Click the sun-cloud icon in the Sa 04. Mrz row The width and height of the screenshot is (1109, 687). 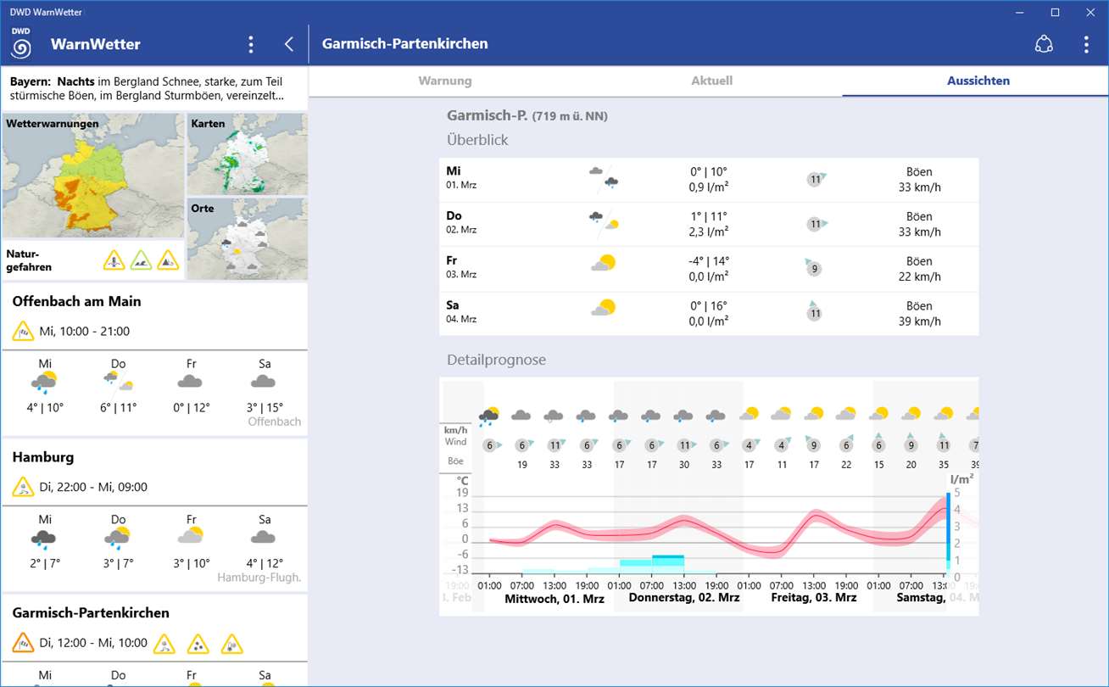[x=603, y=309]
